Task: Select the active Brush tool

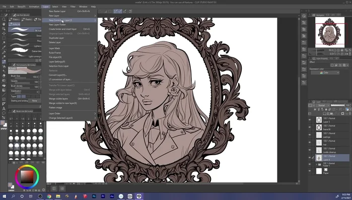Action: [x=4, y=61]
